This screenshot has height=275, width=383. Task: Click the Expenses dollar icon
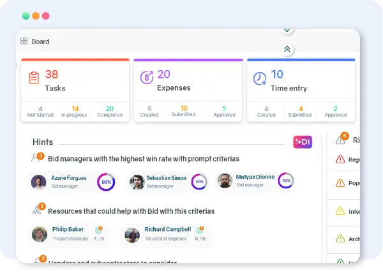coord(146,78)
